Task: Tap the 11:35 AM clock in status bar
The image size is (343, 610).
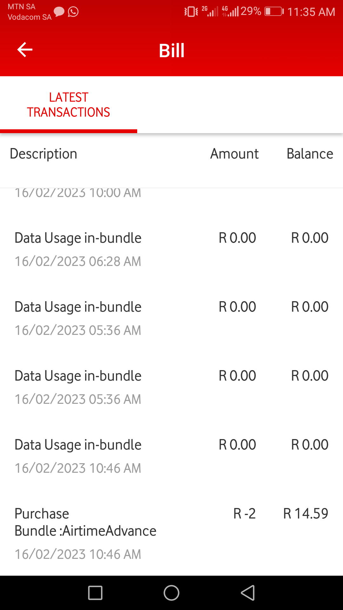Action: tap(311, 12)
